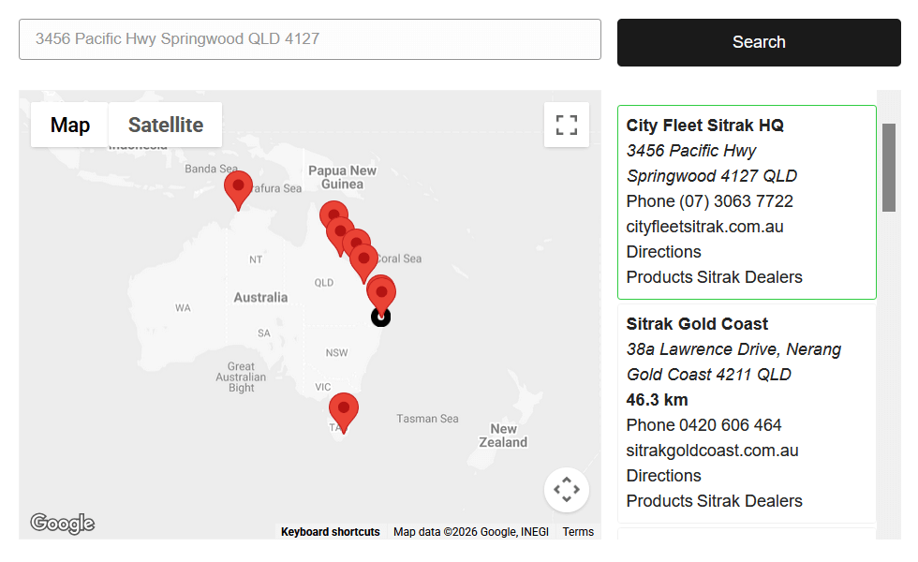This screenshot has width=918, height=562.
Task: Click phone number (07) 3063 7722
Action: pyautogui.click(x=736, y=201)
